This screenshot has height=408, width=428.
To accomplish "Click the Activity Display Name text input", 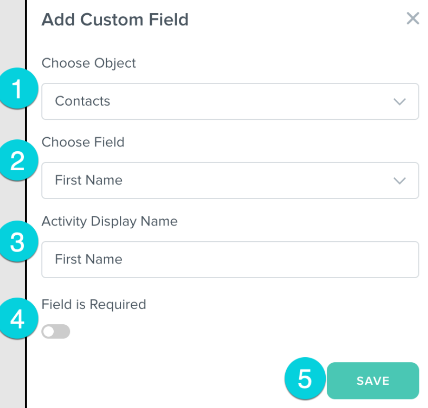I will tap(230, 260).
